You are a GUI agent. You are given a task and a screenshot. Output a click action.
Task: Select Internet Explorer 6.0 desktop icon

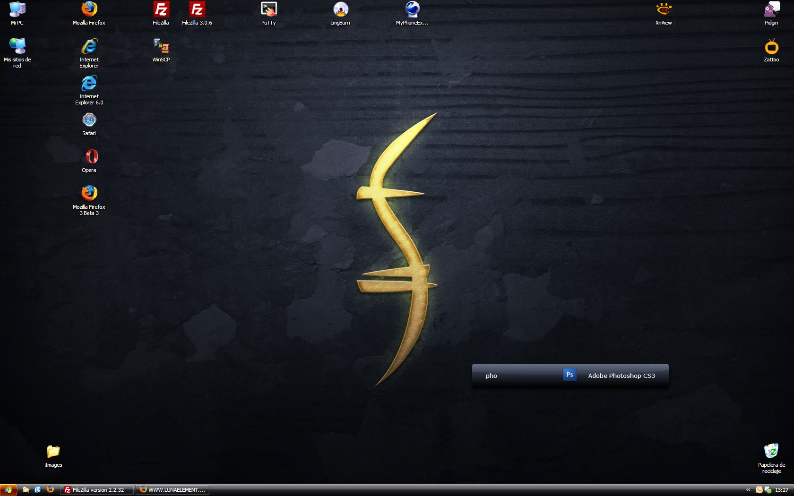89,84
